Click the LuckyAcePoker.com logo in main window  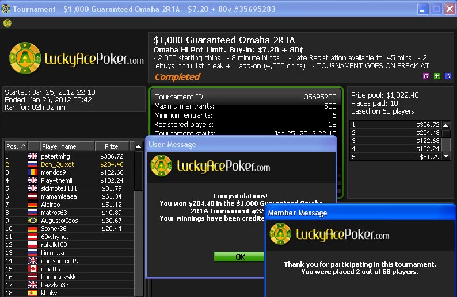pos(77,58)
